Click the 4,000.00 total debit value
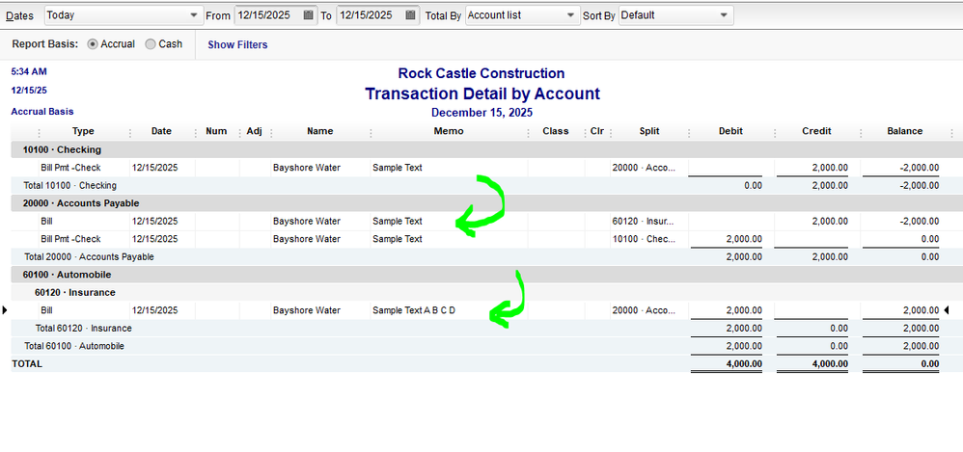 point(744,363)
